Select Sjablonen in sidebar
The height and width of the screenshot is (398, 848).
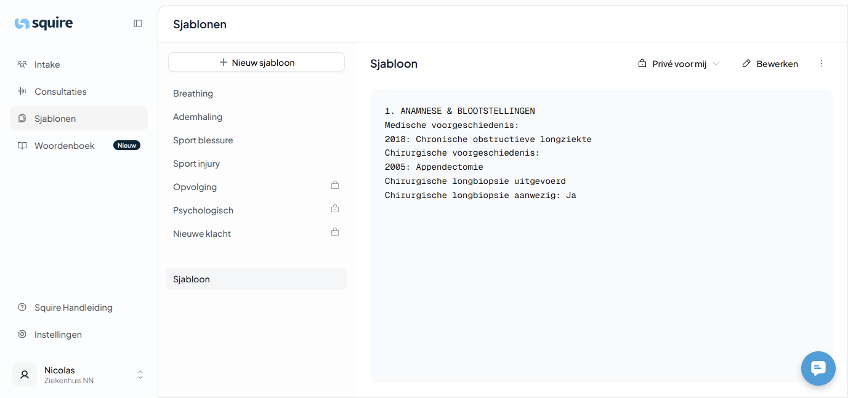79,119
